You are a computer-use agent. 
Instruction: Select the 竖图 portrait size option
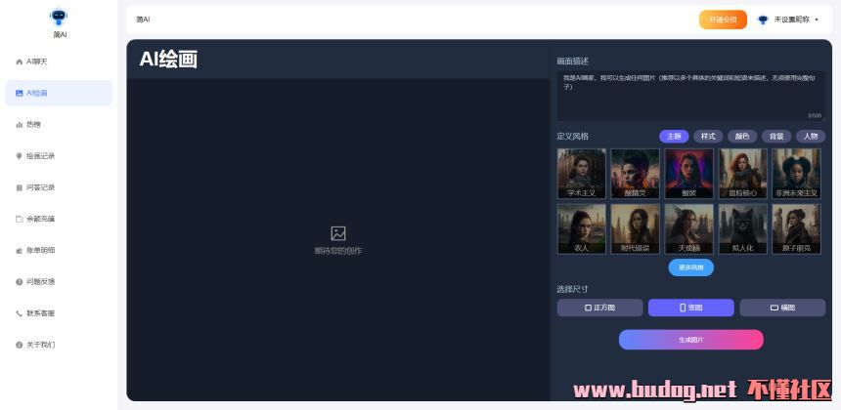pyautogui.click(x=690, y=307)
